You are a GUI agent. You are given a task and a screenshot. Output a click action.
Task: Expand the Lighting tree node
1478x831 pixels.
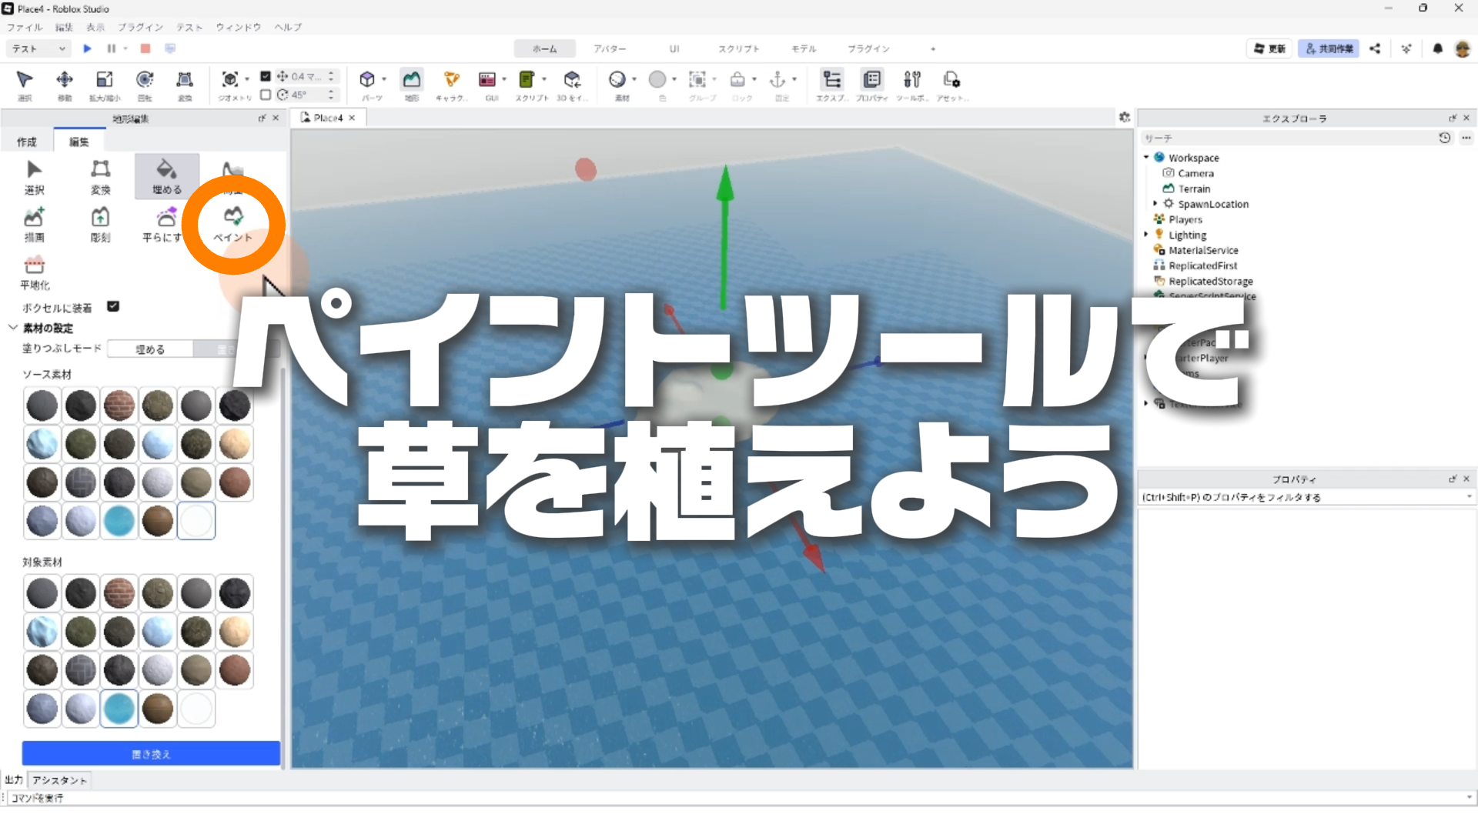(x=1146, y=235)
